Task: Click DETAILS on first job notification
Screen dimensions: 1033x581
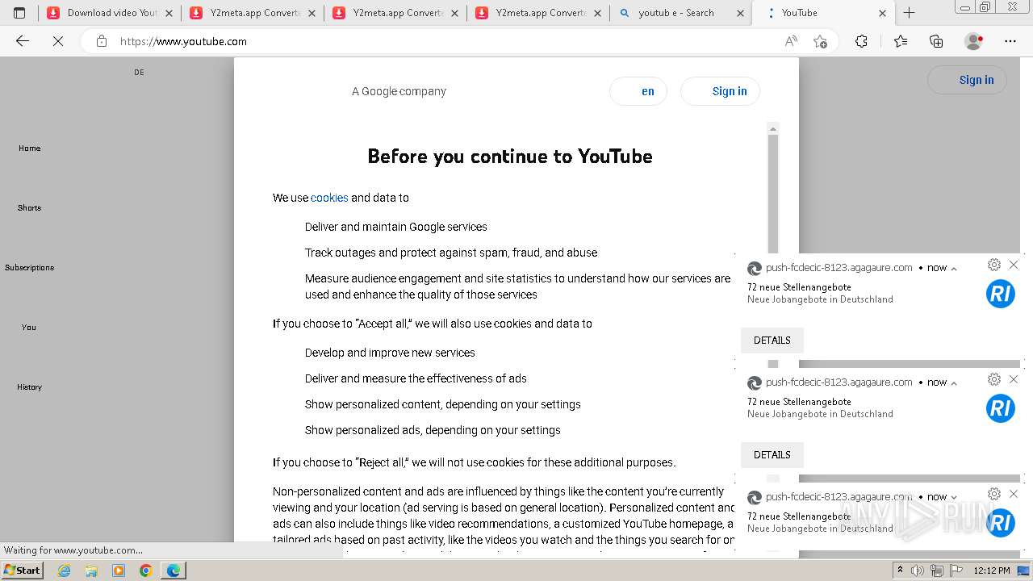Action: [x=772, y=341]
